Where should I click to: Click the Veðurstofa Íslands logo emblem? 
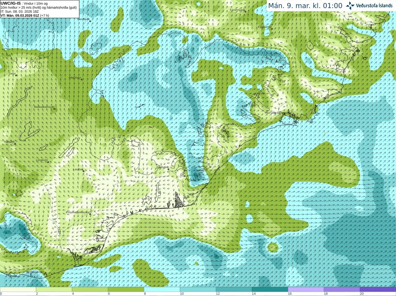(x=350, y=6)
